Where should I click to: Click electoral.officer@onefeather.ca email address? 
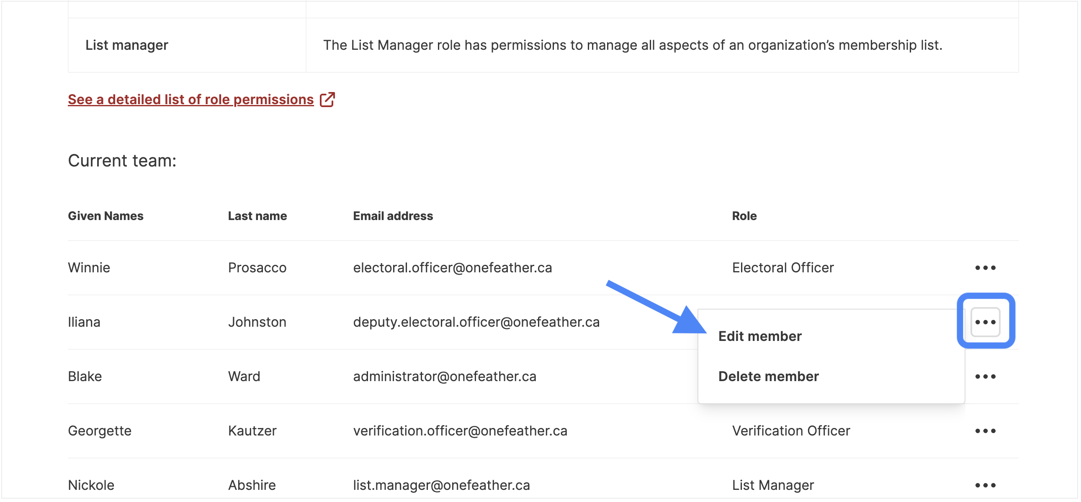coord(453,268)
